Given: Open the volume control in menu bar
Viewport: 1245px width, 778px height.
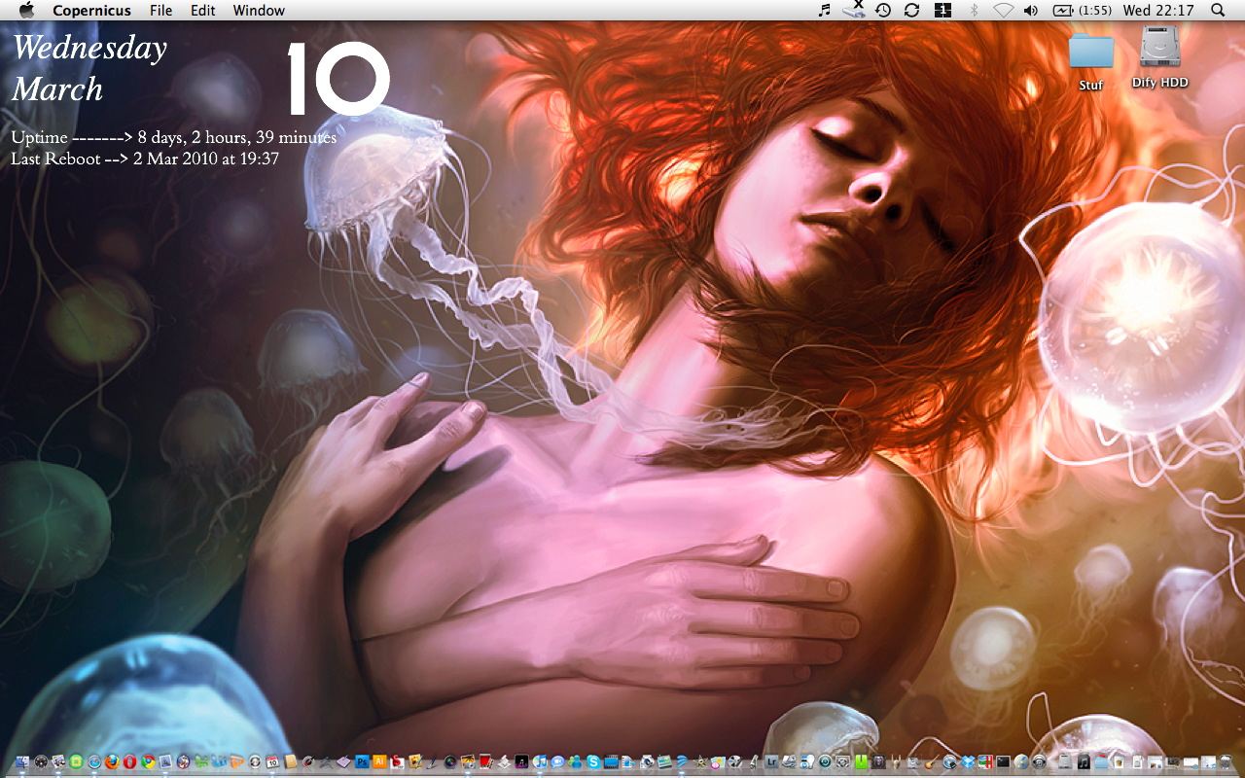Looking at the screenshot, I should (1032, 10).
